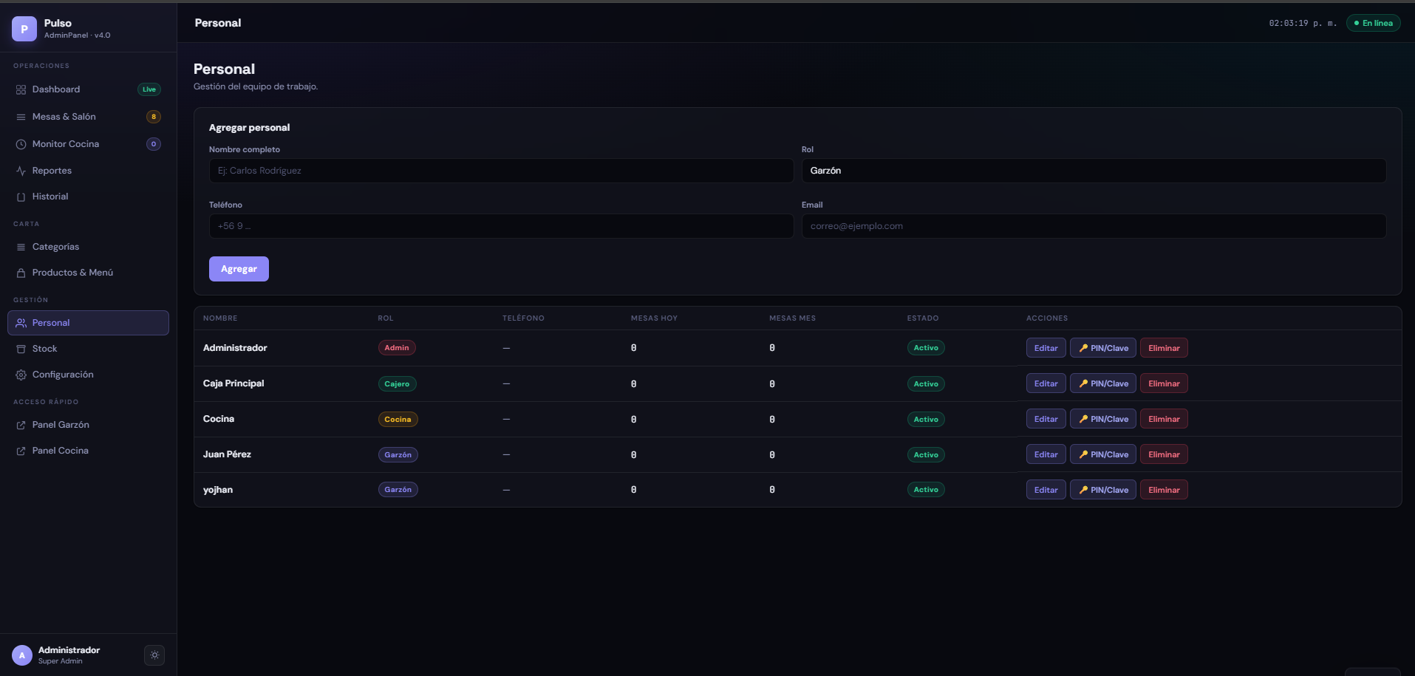This screenshot has width=1415, height=676.
Task: Click the Categorías list icon
Action: 21,247
